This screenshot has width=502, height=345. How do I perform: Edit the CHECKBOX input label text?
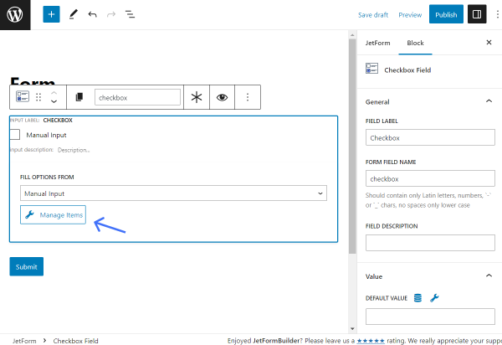[x=58, y=120]
